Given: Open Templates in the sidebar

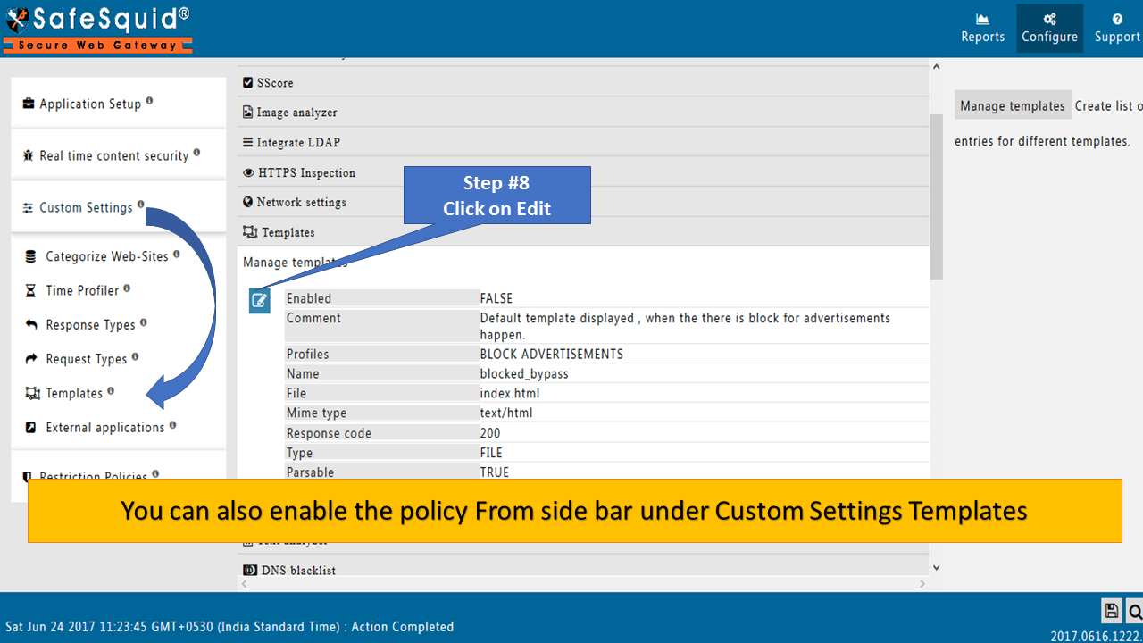Looking at the screenshot, I should 74,393.
